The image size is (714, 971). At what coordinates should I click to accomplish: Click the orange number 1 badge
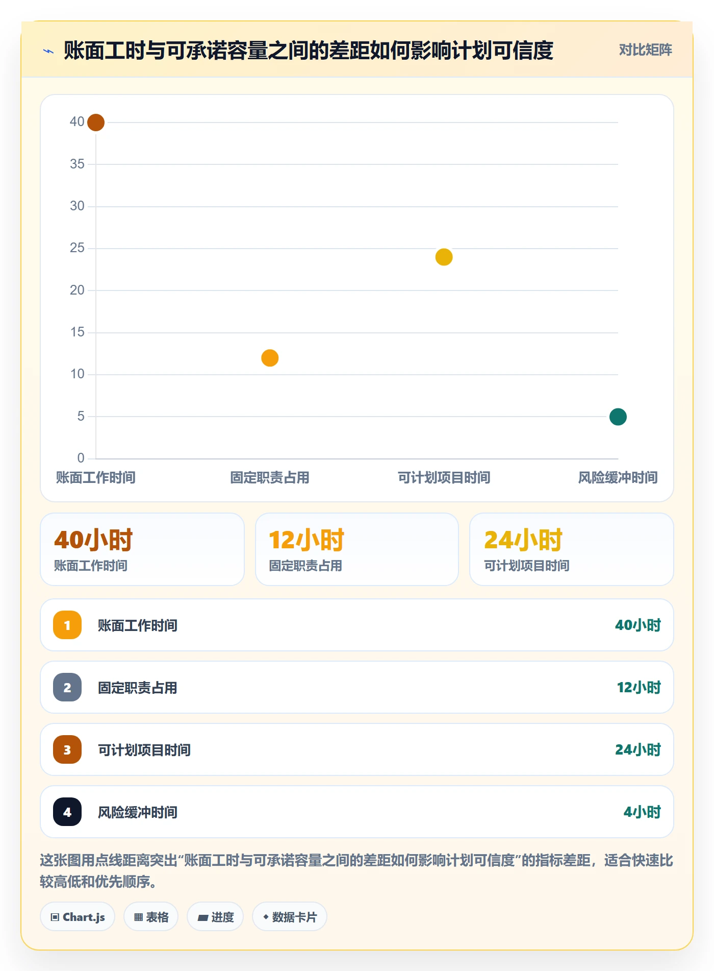coord(67,625)
